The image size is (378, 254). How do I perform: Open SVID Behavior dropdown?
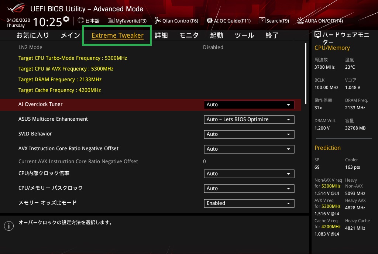[x=249, y=134]
